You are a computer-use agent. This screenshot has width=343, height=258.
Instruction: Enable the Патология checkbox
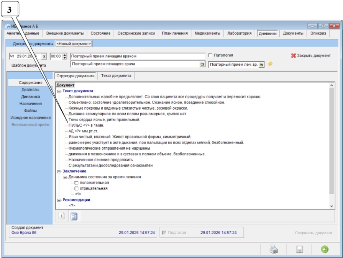click(x=210, y=56)
